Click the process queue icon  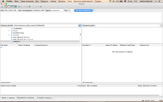(22, 7)
